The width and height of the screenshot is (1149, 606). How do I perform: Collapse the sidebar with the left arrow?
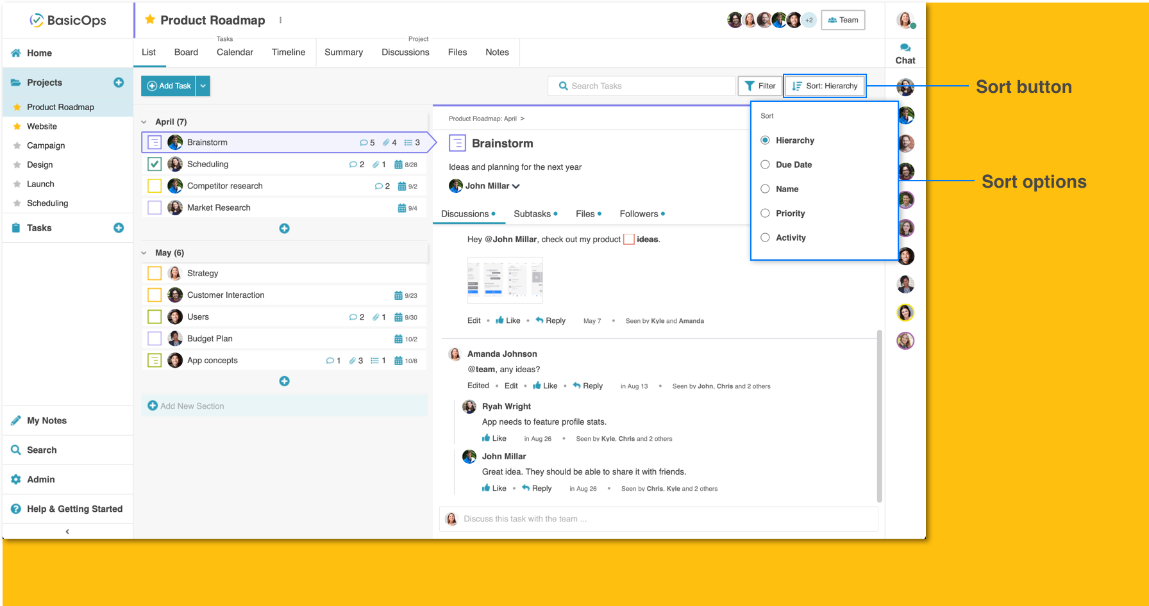[x=67, y=532]
